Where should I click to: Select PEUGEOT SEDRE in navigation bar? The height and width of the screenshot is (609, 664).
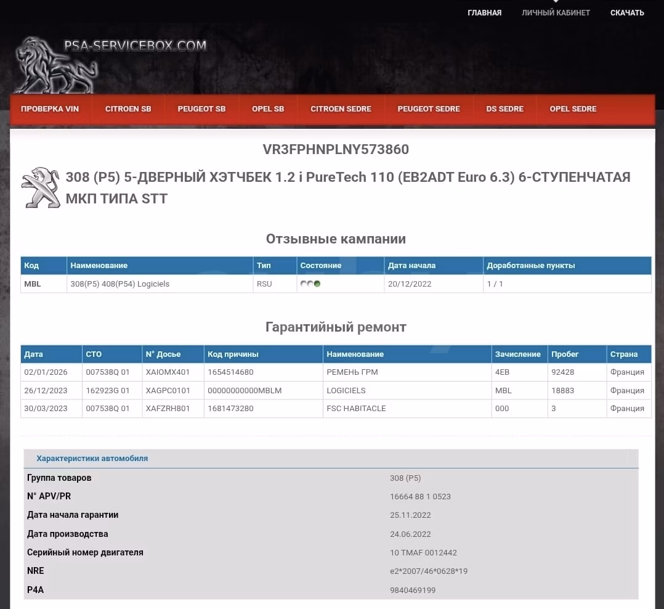429,109
